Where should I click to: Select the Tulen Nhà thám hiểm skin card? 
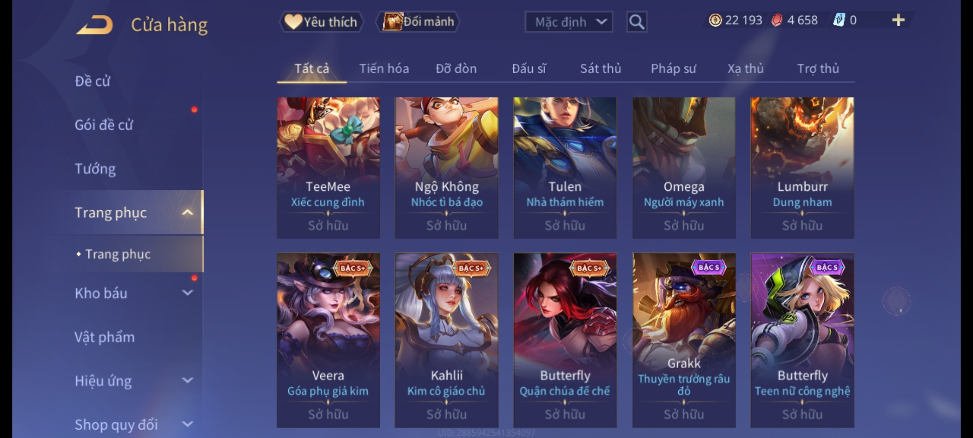pyautogui.click(x=565, y=167)
